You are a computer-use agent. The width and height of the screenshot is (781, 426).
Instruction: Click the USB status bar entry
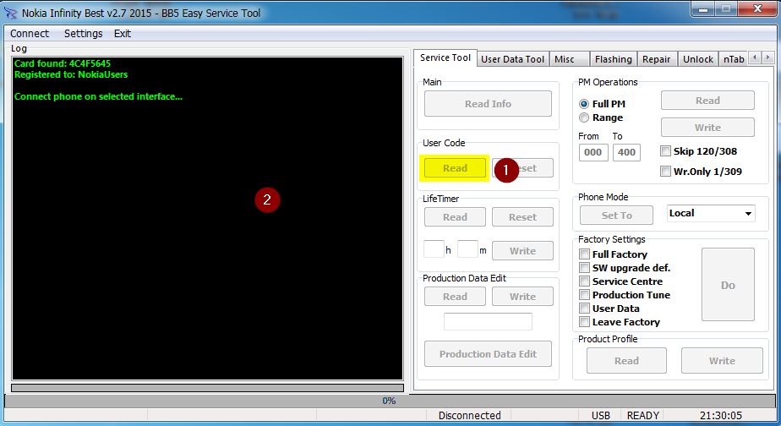click(600, 416)
